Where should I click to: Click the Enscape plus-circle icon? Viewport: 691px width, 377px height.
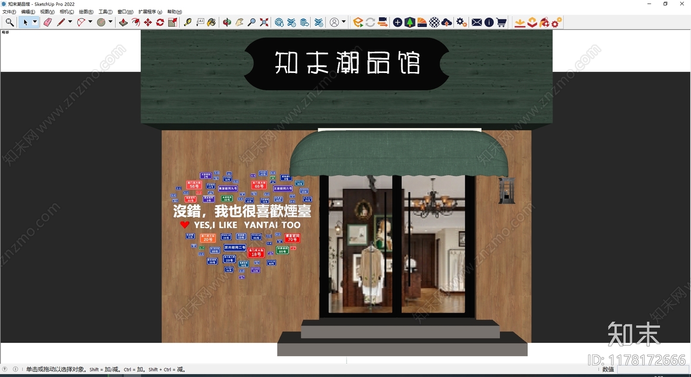(398, 22)
